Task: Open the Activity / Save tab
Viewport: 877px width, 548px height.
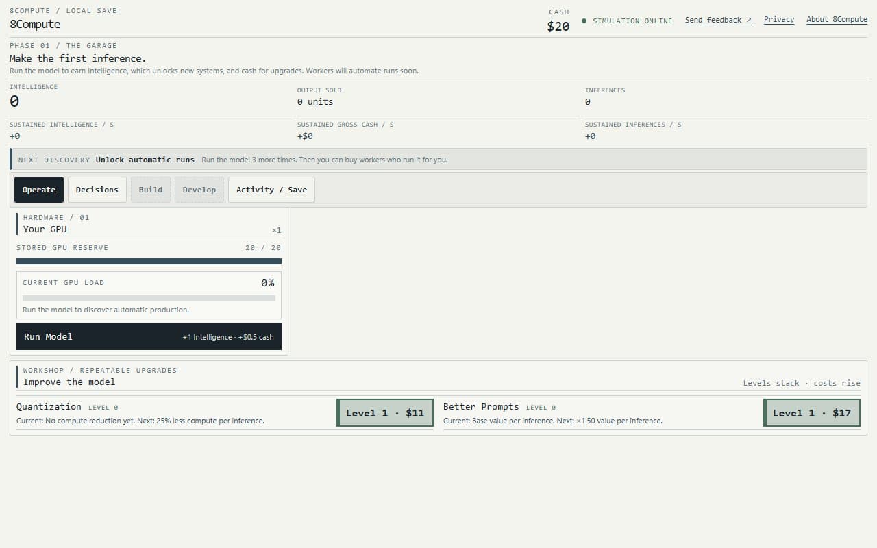Action: tap(271, 190)
